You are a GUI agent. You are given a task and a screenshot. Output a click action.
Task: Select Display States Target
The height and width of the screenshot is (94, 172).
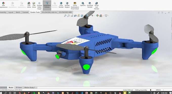[x=39, y=6]
